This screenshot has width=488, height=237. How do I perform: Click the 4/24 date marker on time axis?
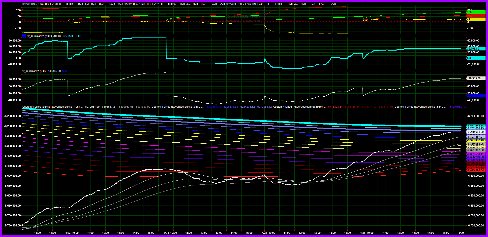pos(166,233)
